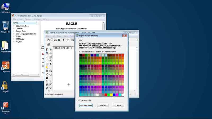Click the Use library books icon

point(68,40)
